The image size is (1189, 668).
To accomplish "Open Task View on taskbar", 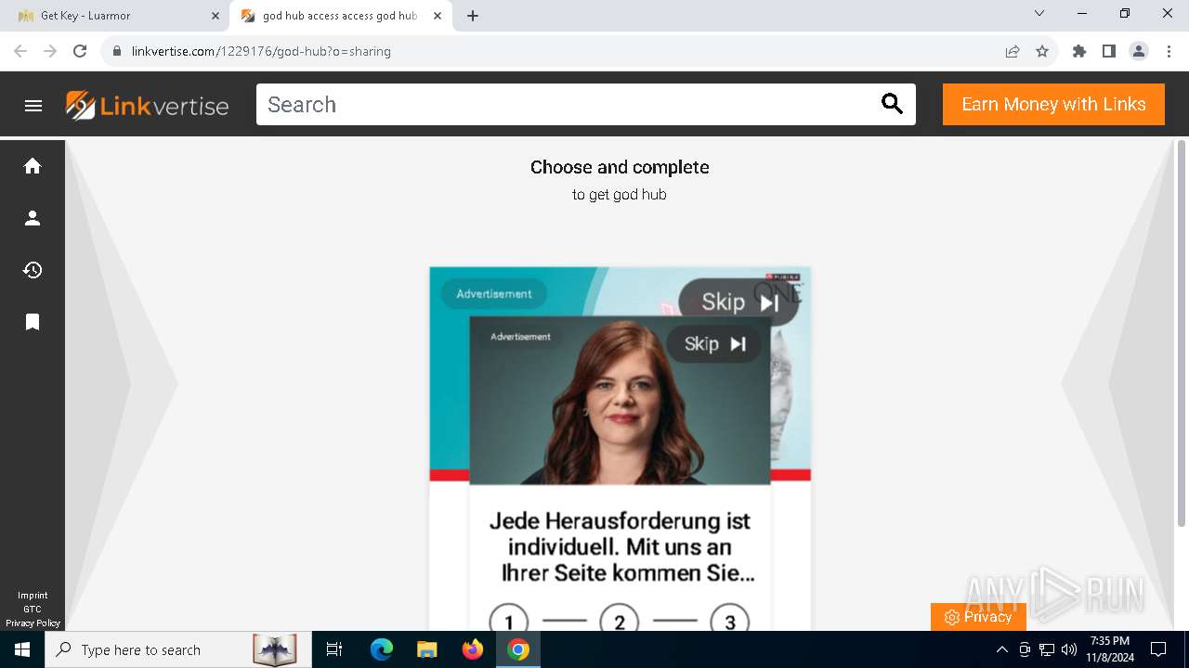I will (x=334, y=649).
